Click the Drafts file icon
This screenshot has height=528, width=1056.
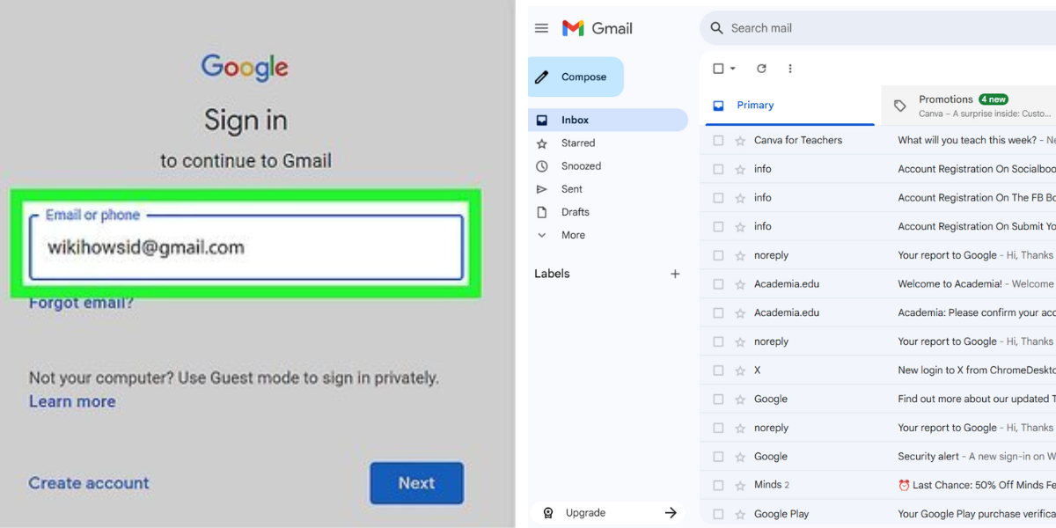coord(542,212)
